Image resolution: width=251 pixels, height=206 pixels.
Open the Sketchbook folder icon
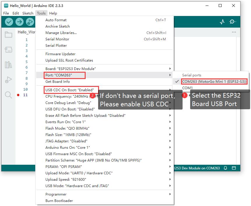click(8, 35)
